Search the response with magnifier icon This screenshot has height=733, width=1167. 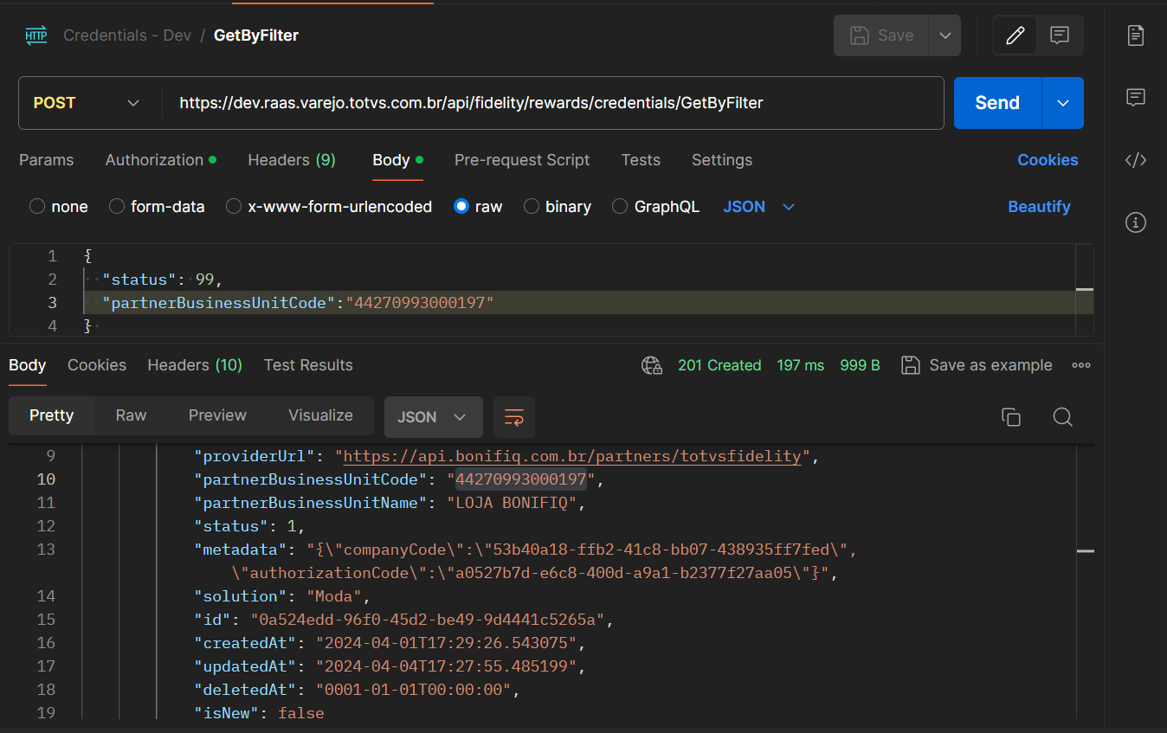coord(1062,417)
